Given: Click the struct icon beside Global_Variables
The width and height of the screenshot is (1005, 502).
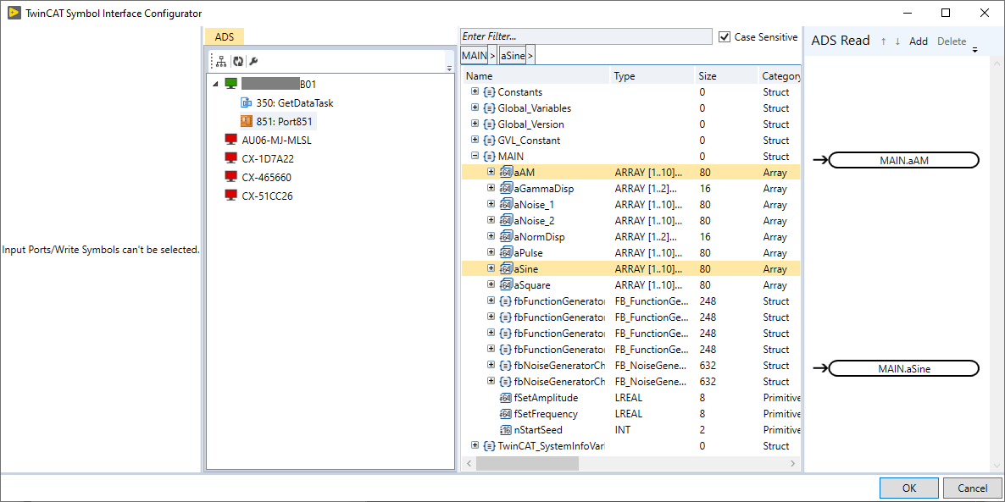Looking at the screenshot, I should point(489,108).
